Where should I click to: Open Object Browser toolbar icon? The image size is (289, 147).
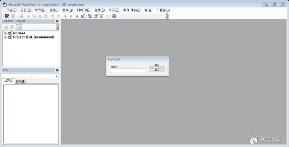click(101, 16)
